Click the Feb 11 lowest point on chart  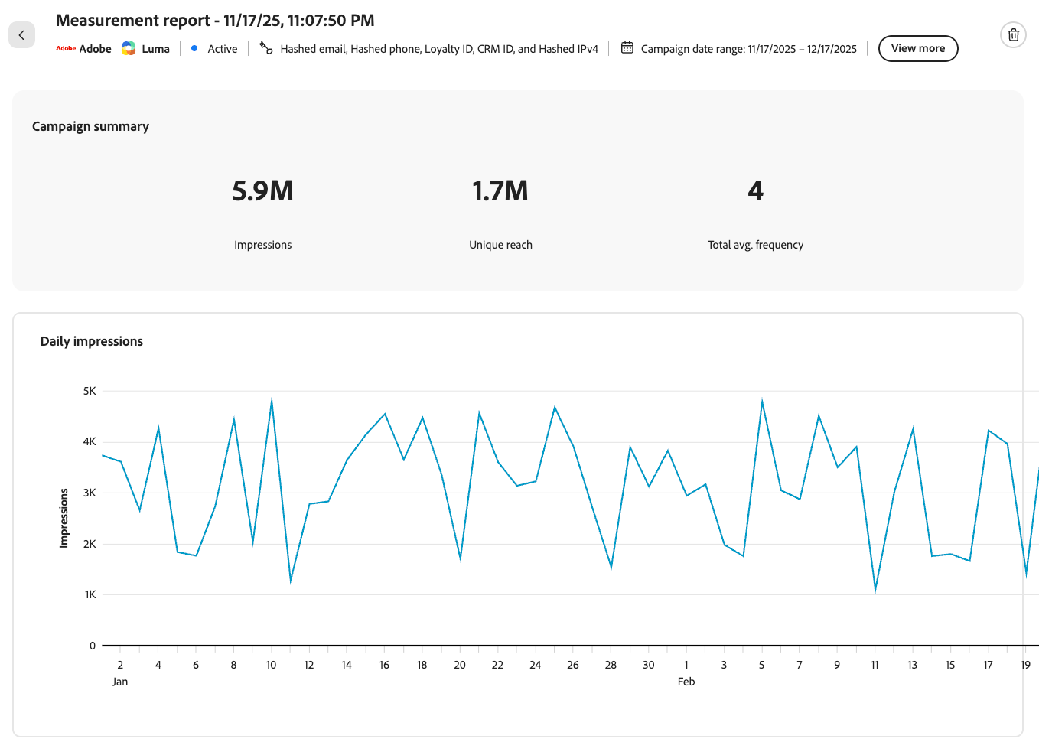tap(875, 590)
